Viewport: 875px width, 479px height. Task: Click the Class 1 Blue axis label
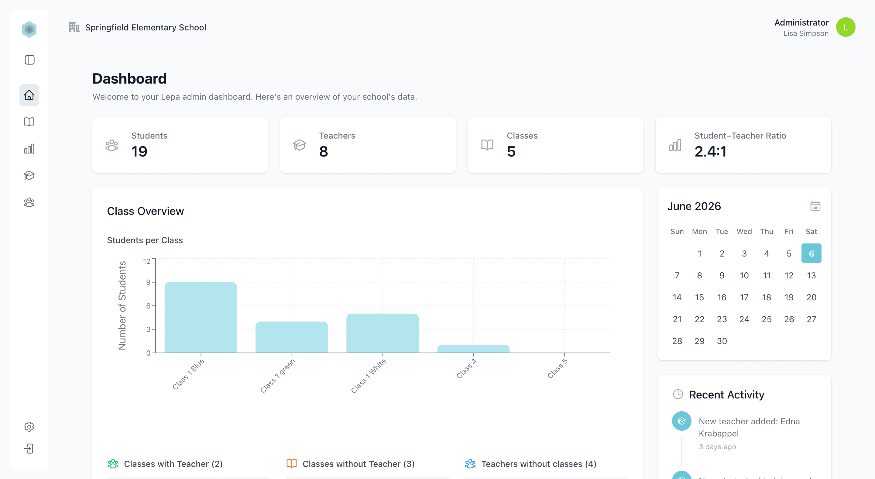pos(188,374)
